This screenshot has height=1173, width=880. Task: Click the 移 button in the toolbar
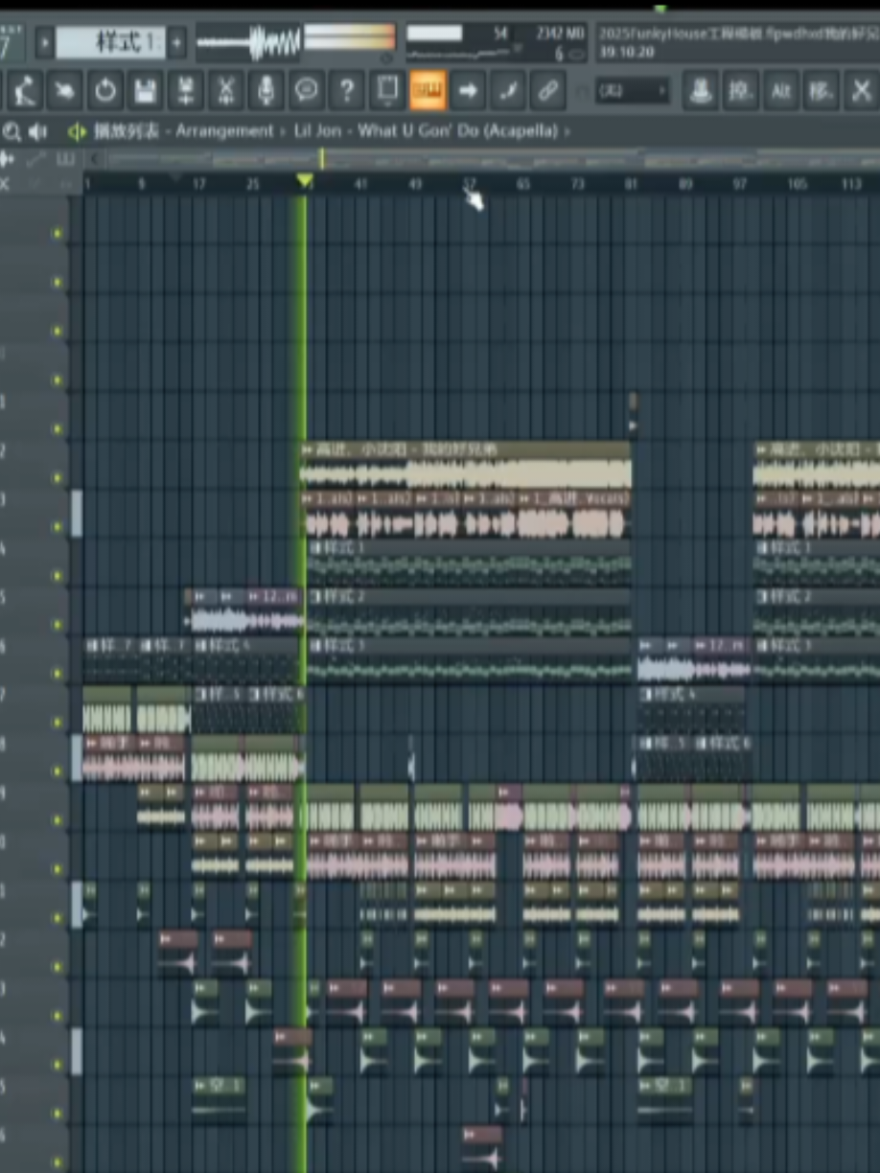[822, 91]
